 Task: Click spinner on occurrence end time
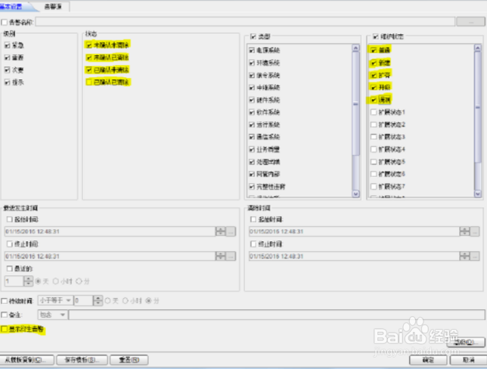221,256
